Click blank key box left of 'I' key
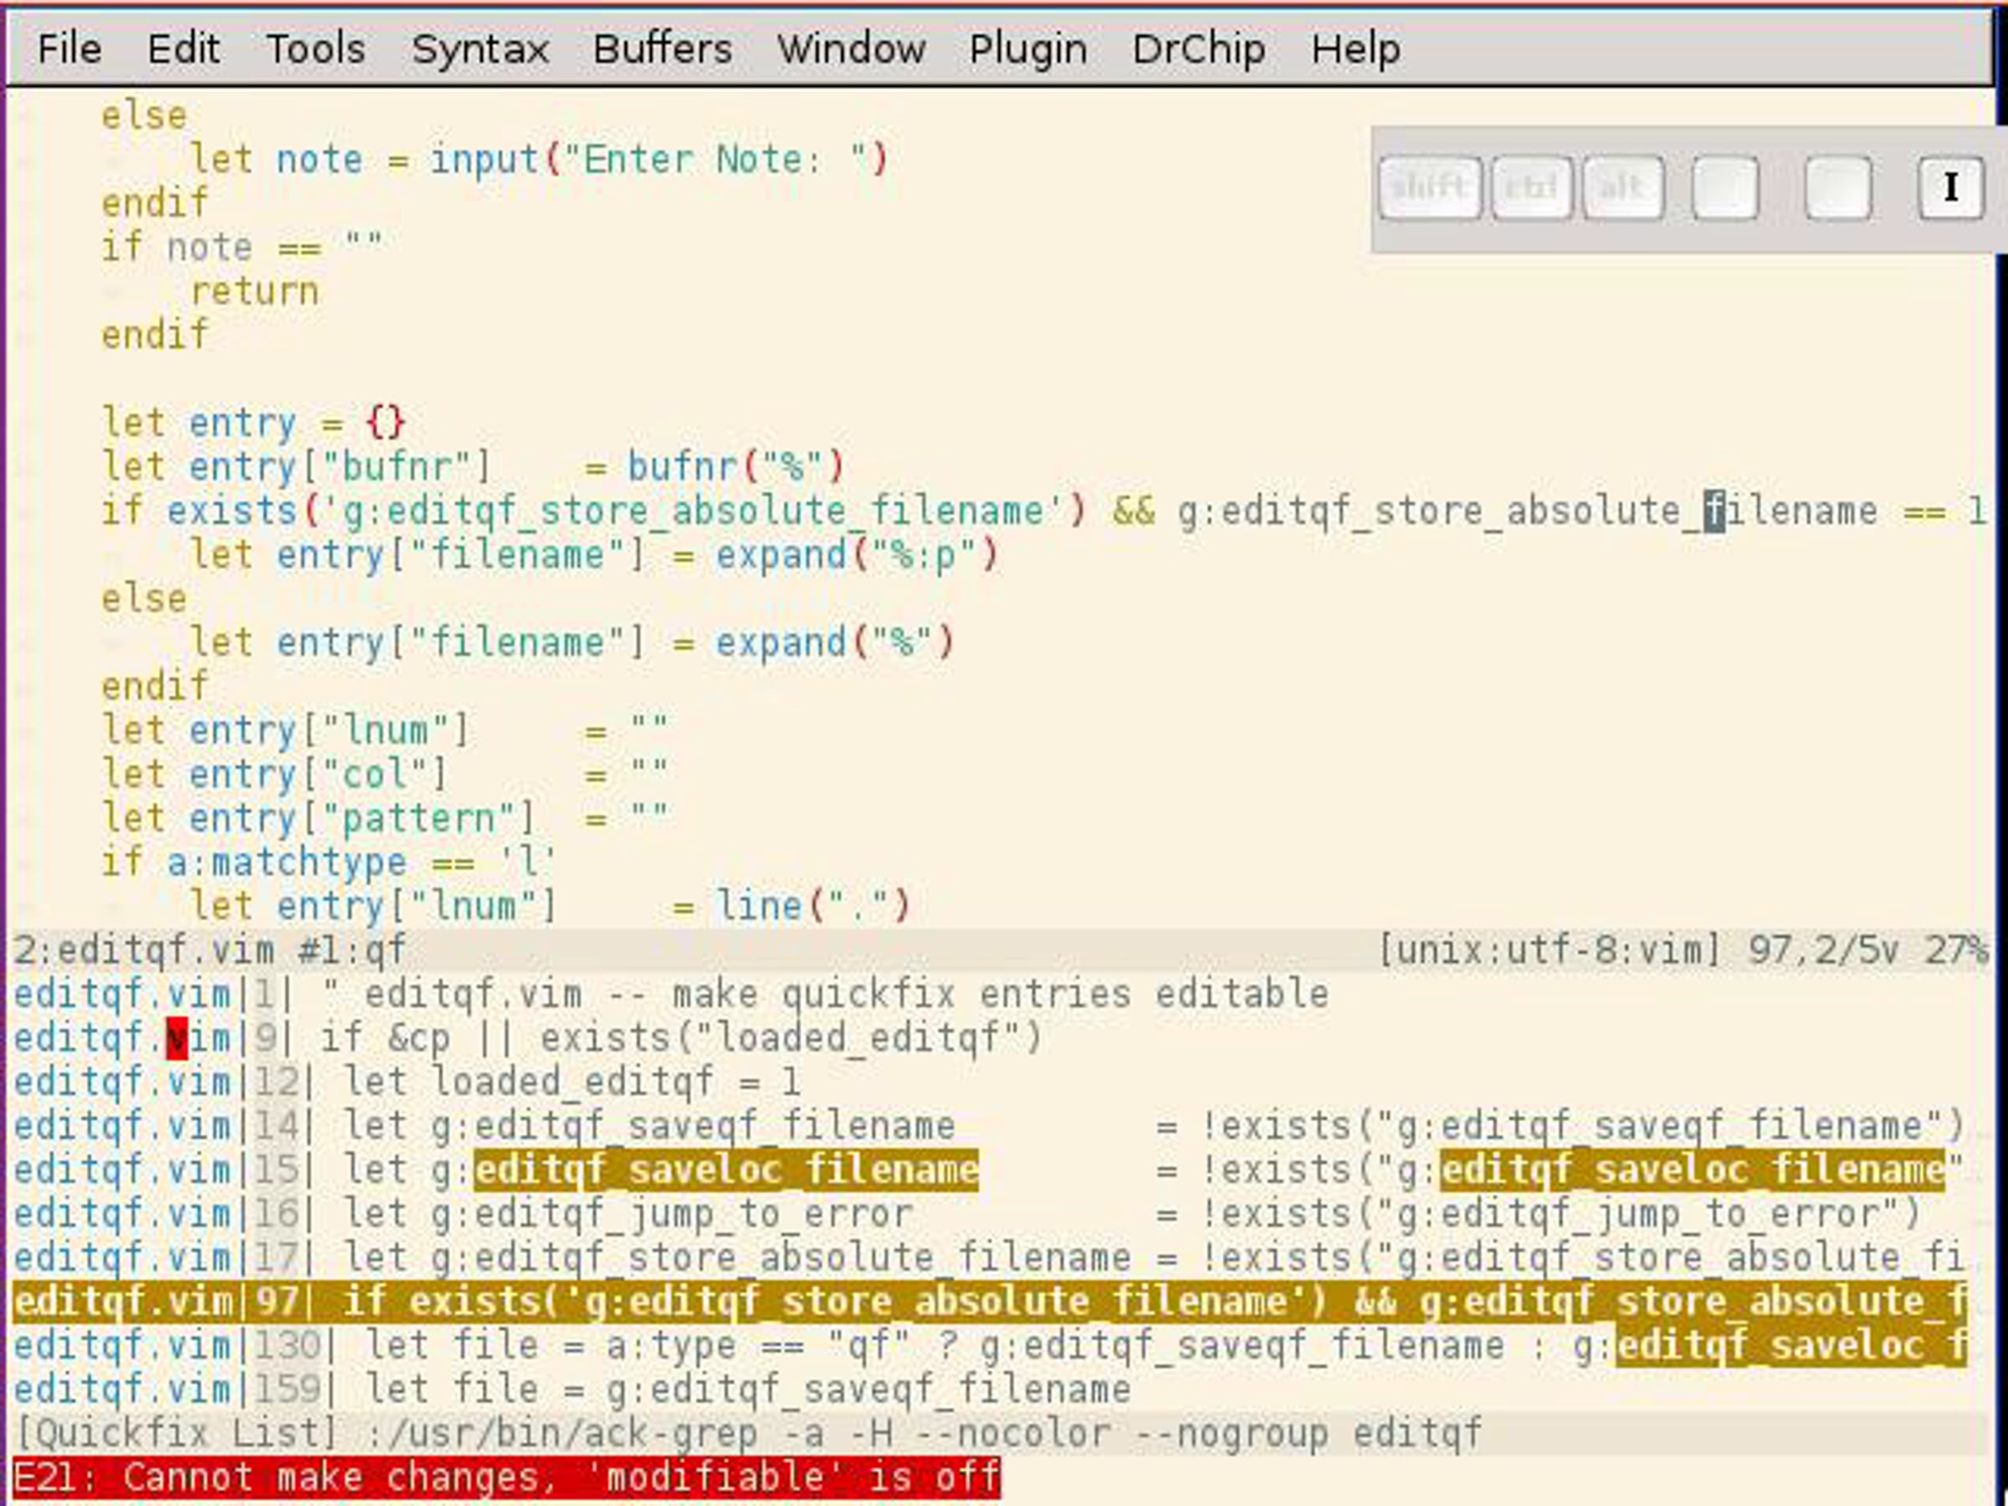The image size is (2008, 1506). (1837, 188)
